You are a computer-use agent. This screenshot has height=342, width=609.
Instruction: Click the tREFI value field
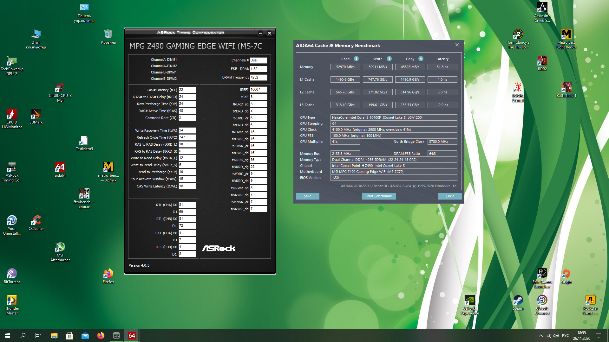259,90
